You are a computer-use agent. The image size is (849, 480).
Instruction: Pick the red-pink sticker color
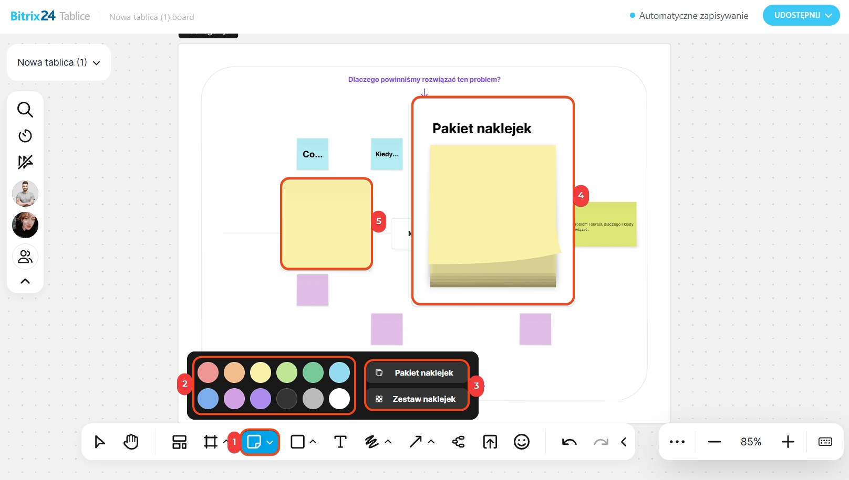pos(208,372)
